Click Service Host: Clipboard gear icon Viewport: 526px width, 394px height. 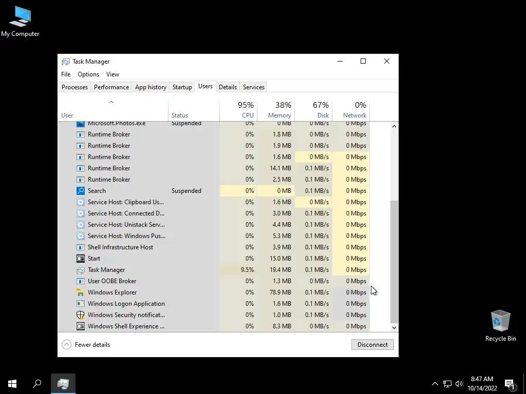tap(81, 202)
